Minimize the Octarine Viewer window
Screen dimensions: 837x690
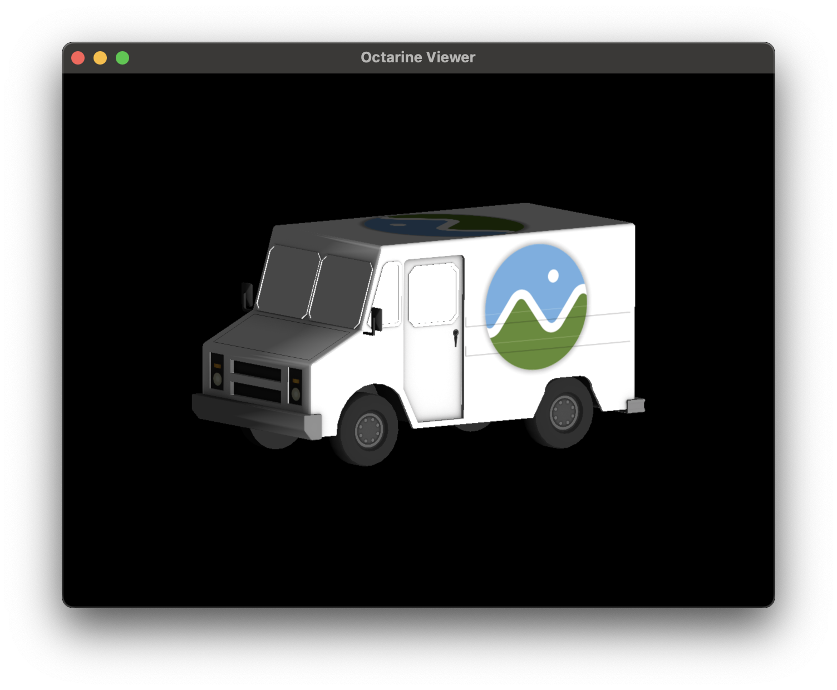point(100,58)
